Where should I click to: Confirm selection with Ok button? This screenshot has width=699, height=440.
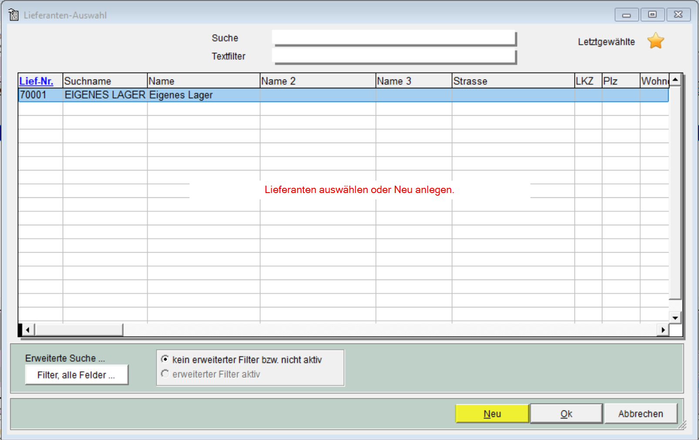tap(566, 413)
